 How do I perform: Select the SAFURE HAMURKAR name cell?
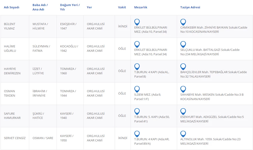coord(12,116)
